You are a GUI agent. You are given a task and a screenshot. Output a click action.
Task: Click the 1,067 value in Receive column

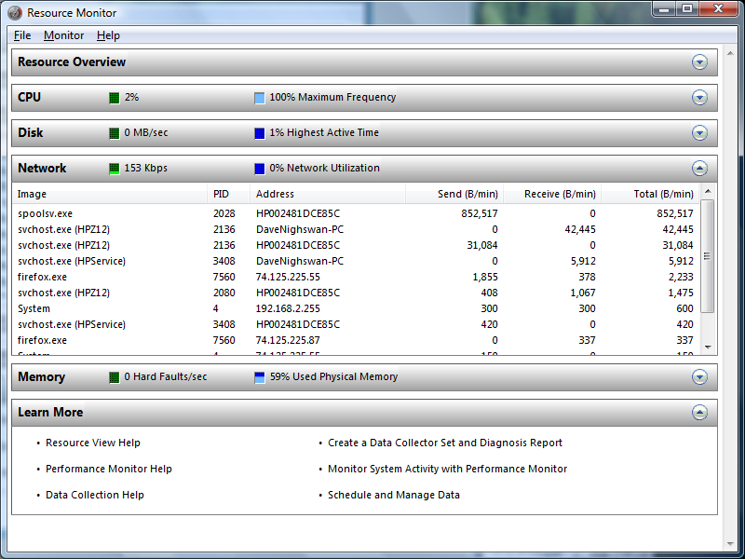point(583,293)
